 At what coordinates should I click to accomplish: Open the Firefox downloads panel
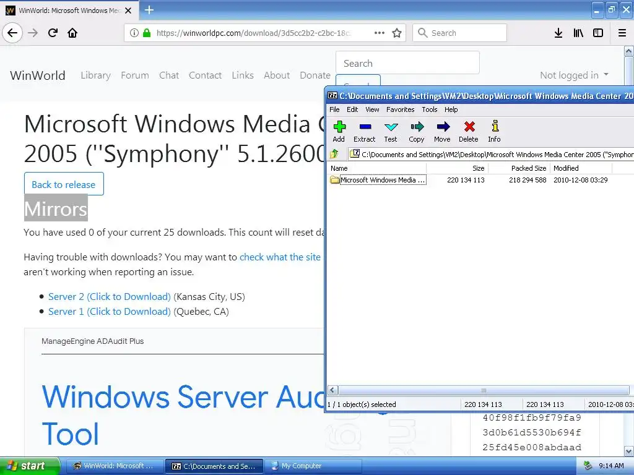(x=558, y=33)
